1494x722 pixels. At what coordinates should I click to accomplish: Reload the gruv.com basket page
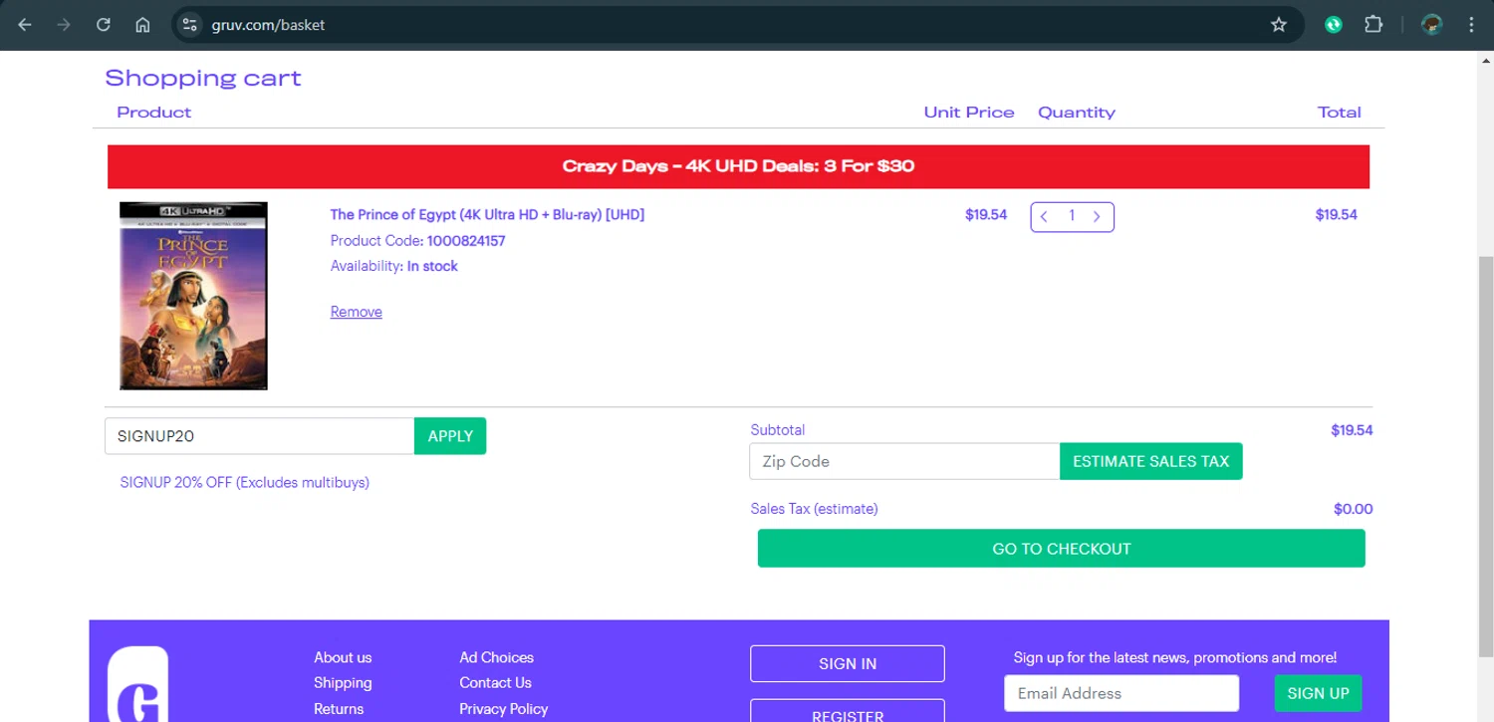coord(104,25)
